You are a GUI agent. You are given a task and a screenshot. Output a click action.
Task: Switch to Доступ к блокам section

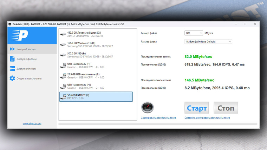point(32,69)
